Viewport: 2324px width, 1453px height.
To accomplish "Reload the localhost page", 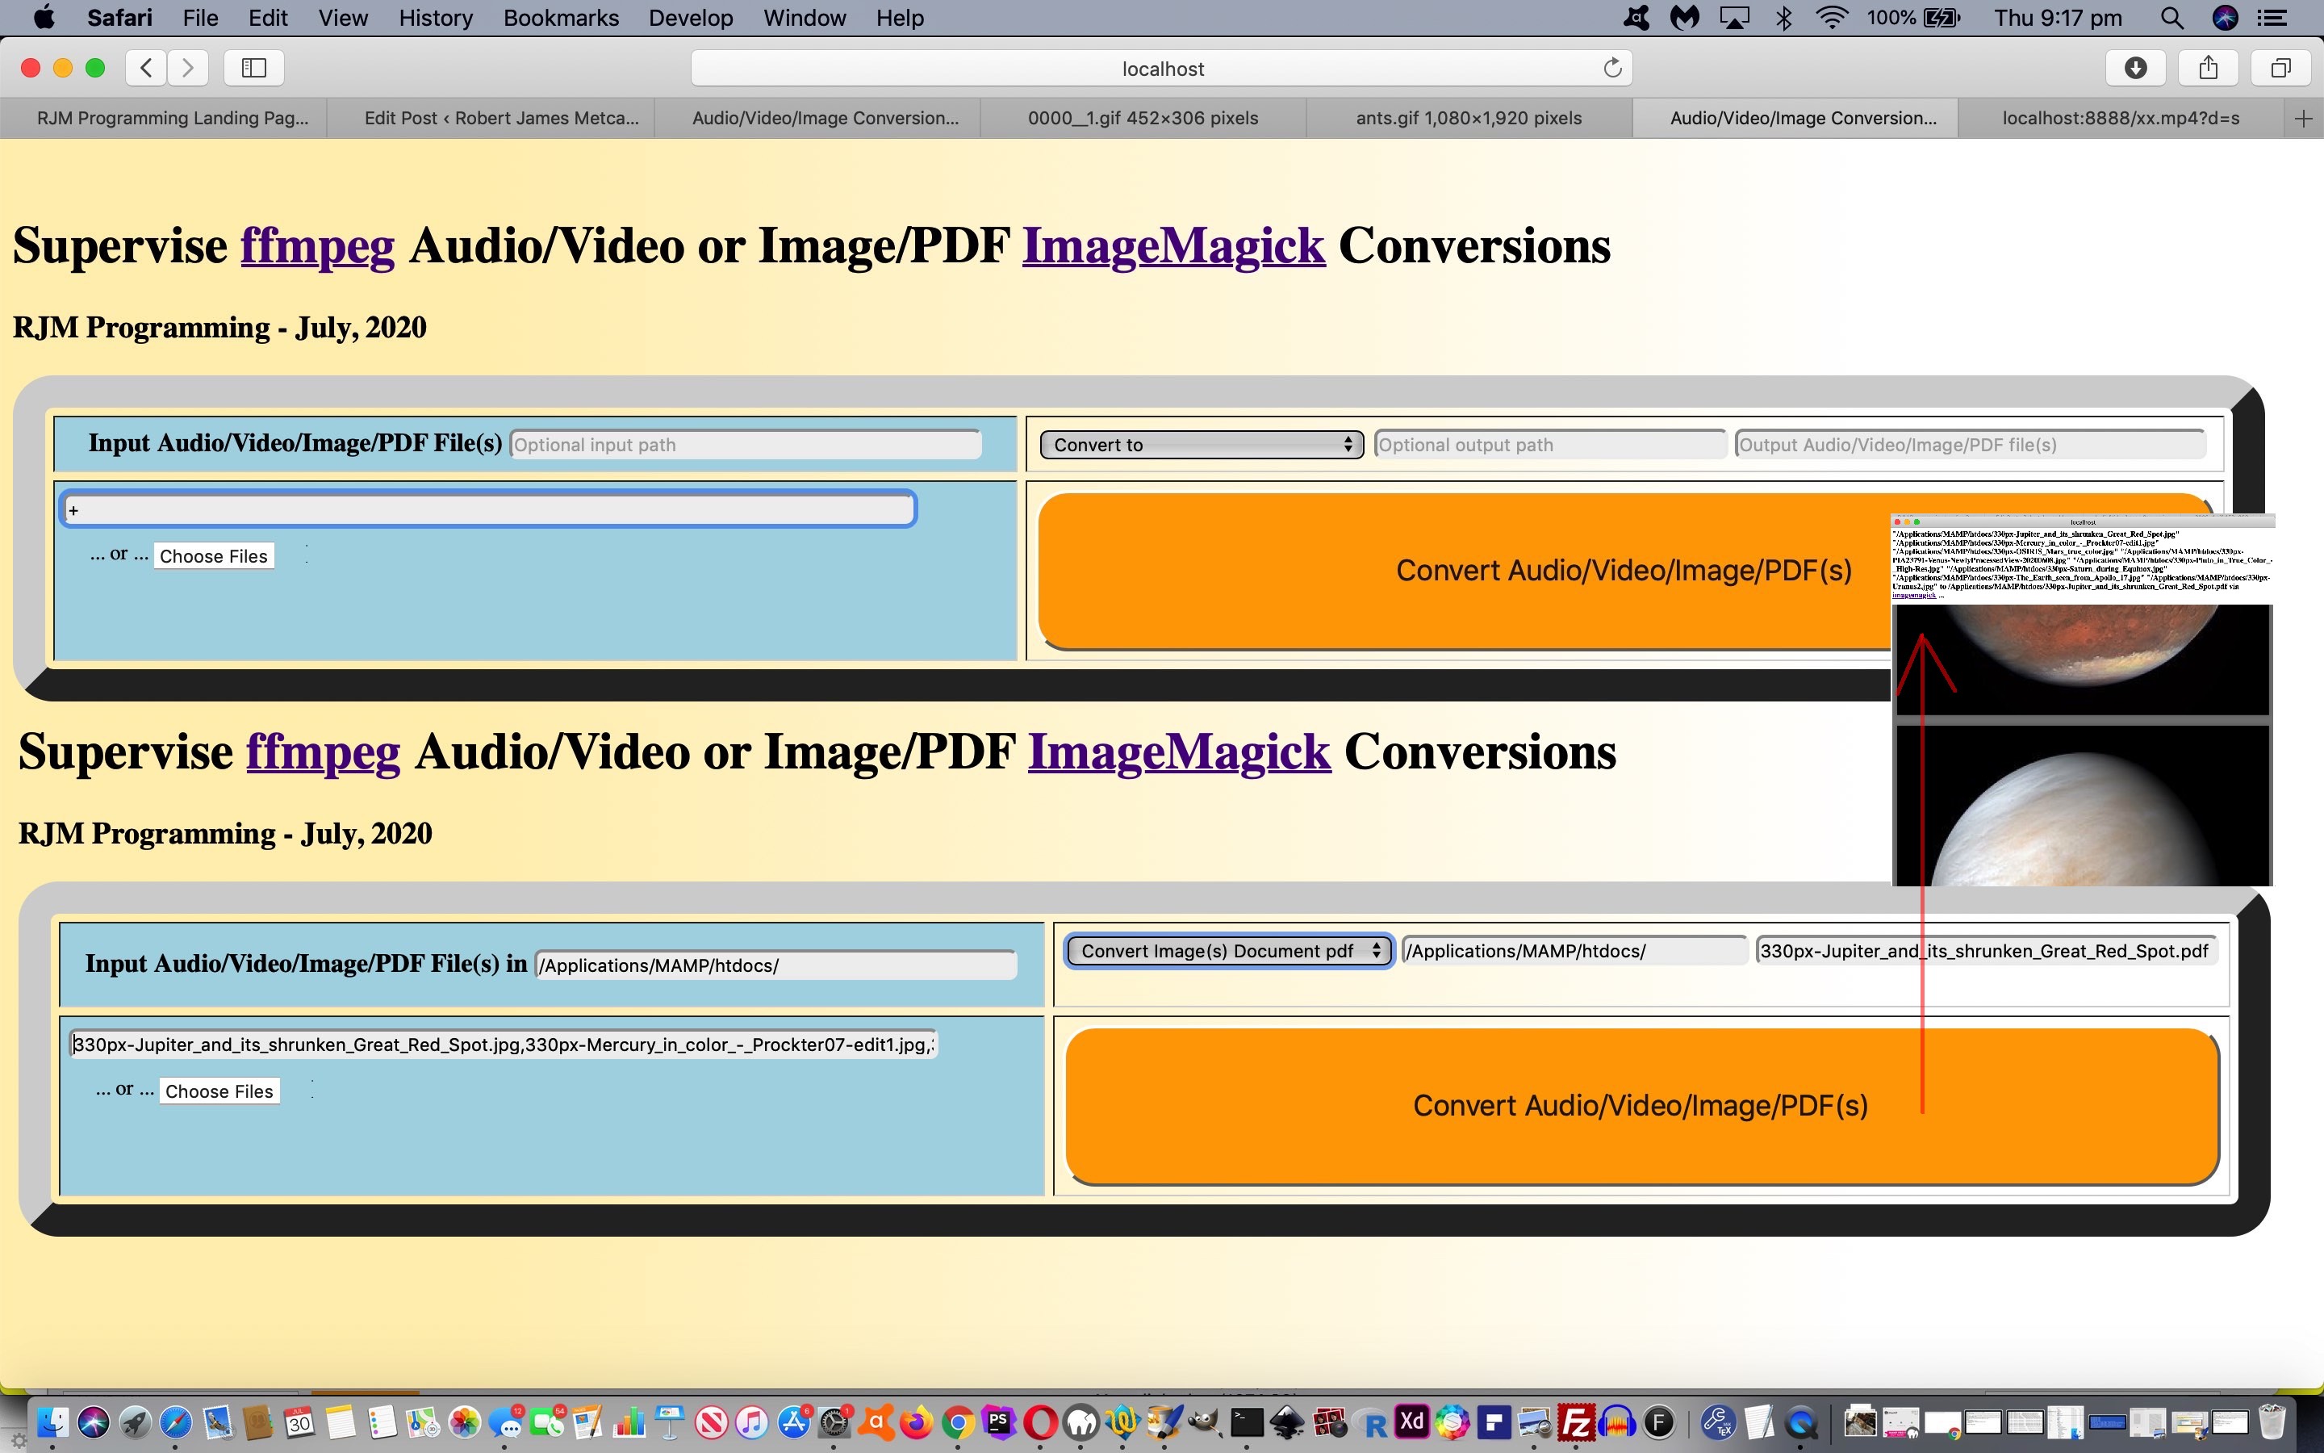I will (x=1612, y=67).
